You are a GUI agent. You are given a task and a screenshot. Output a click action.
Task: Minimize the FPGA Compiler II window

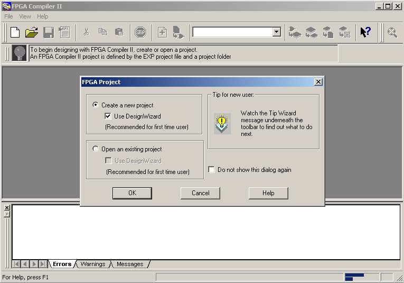tap(379, 6)
